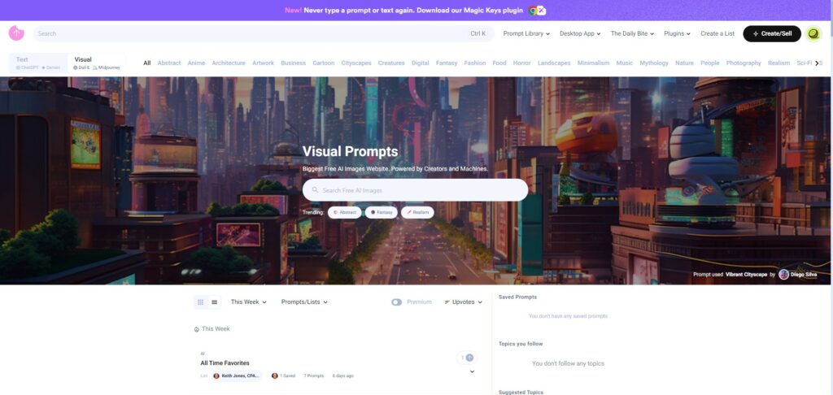This screenshot has width=833, height=395.
Task: Open the Create a List link
Action: [x=717, y=33]
